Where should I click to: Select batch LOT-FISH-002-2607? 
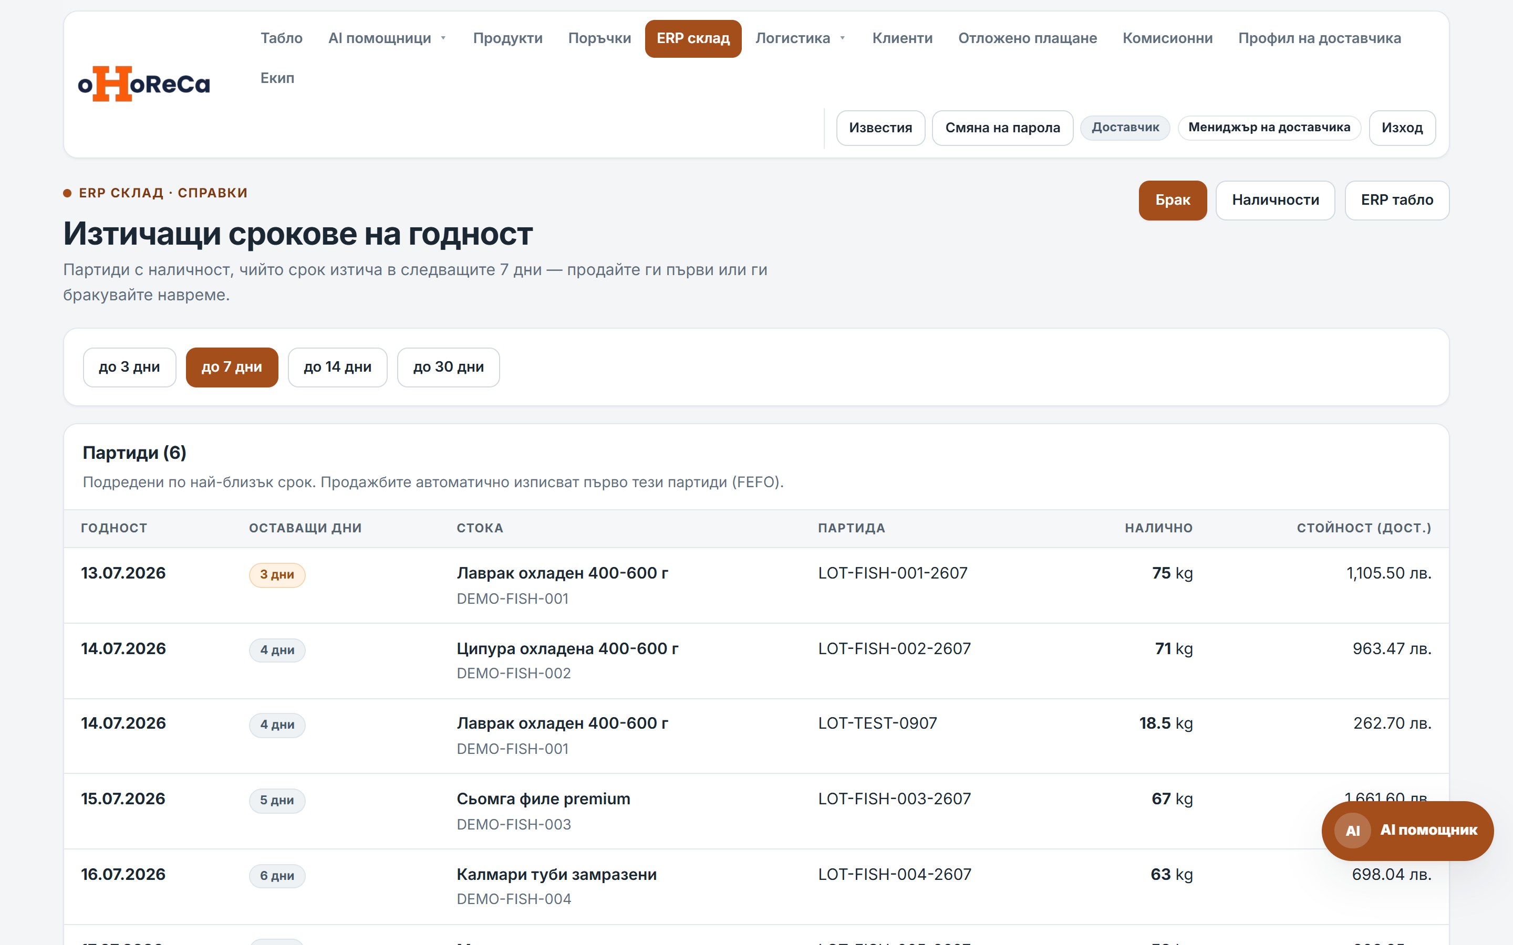click(x=894, y=648)
